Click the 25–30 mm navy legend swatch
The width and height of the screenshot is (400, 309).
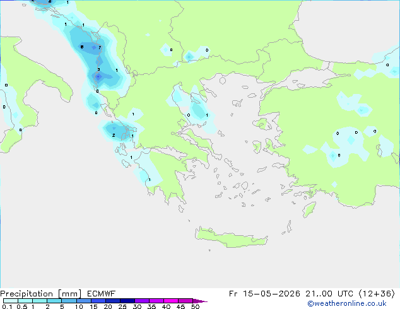point(127,301)
